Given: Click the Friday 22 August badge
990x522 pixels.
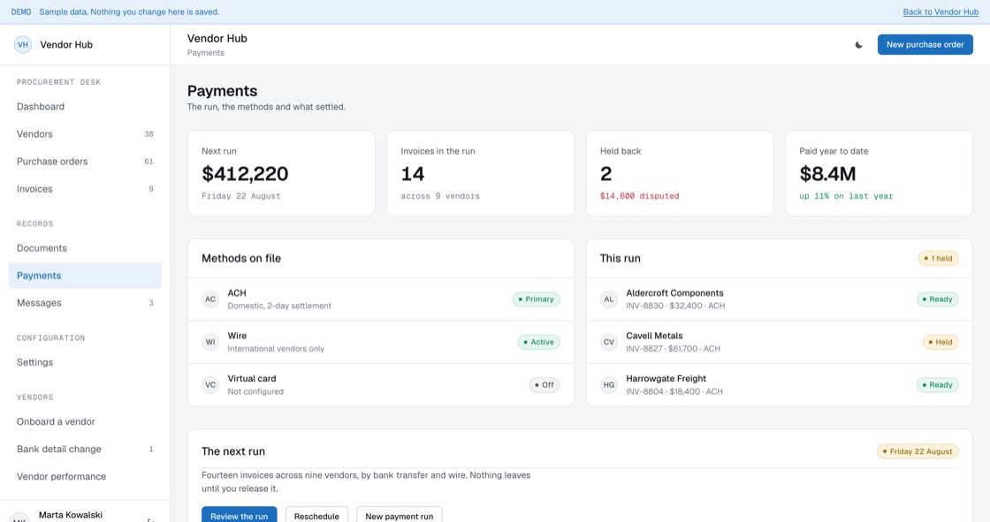Looking at the screenshot, I should point(918,451).
